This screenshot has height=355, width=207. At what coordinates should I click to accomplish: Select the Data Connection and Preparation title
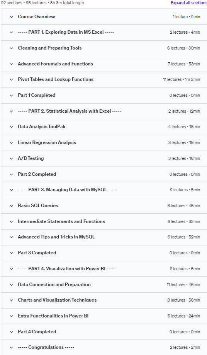pyautogui.click(x=54, y=285)
